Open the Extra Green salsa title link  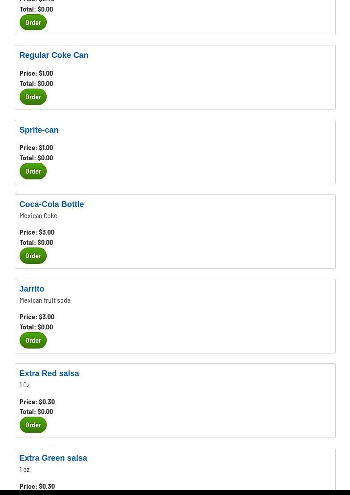53,458
